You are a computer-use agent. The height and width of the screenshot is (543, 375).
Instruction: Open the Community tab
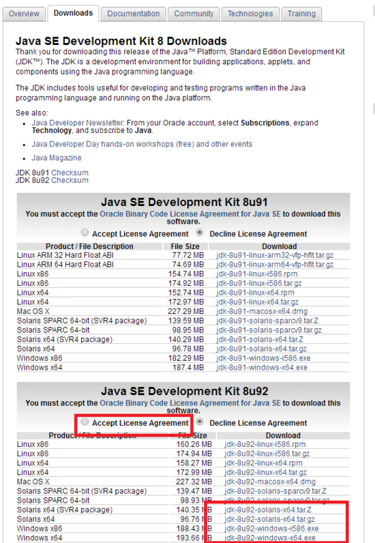194,14
